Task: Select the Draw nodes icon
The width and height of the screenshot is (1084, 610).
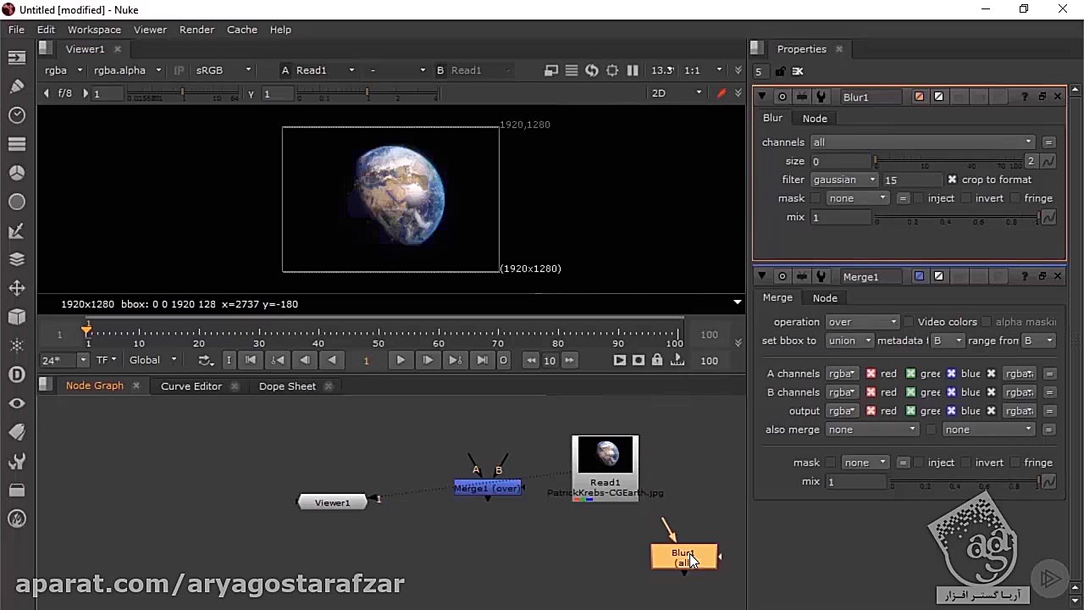Action: [17, 86]
